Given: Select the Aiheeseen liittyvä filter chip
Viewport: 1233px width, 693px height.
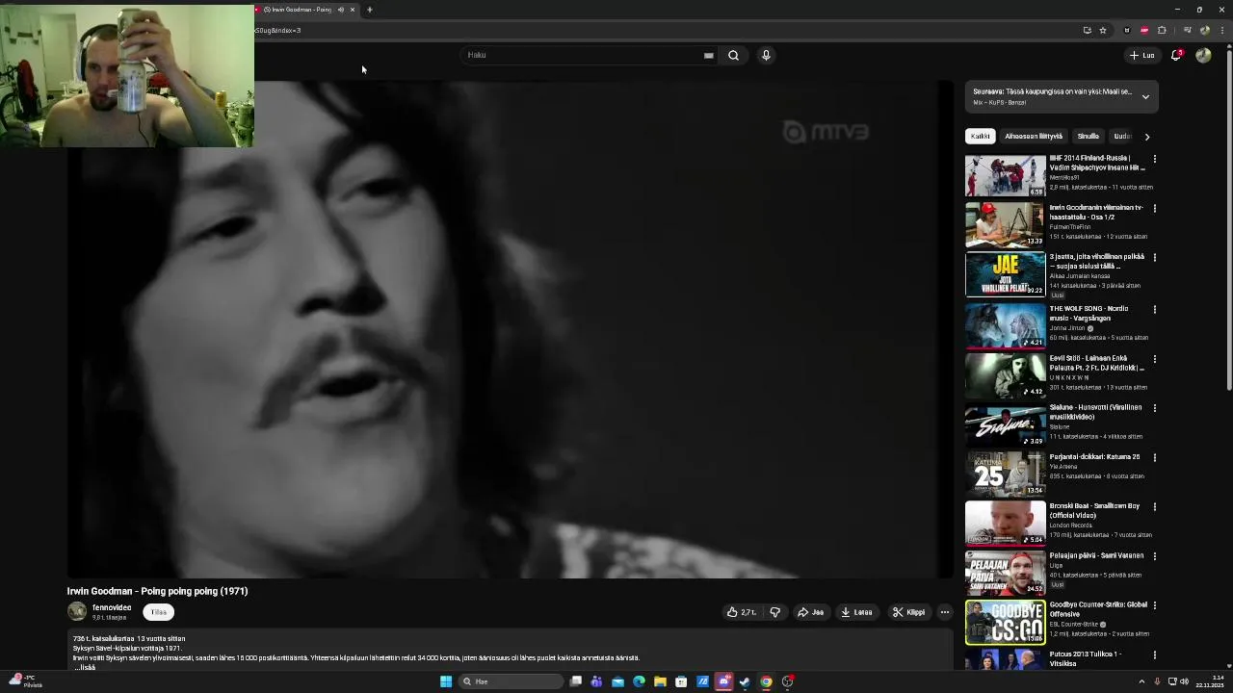Looking at the screenshot, I should click(1034, 137).
